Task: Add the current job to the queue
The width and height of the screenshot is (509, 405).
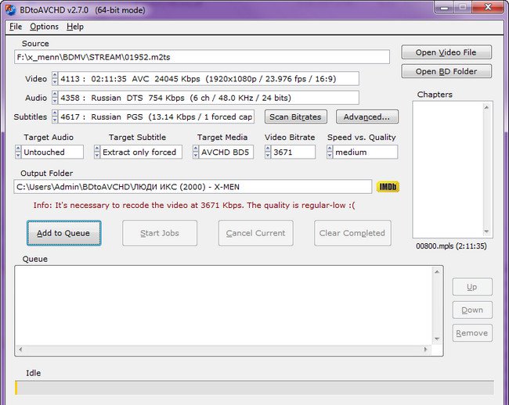Action: [x=64, y=233]
